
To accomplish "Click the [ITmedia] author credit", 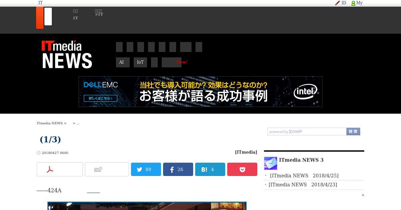I will 246,152.
